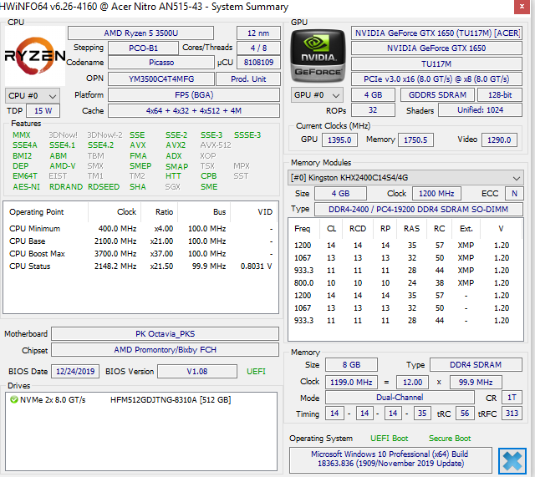Click the 15 W TDP field
Image resolution: width=535 pixels, height=477 pixels.
tap(43, 111)
